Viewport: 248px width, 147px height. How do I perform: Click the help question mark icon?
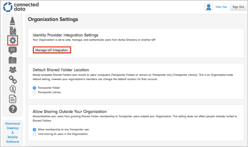point(13,109)
